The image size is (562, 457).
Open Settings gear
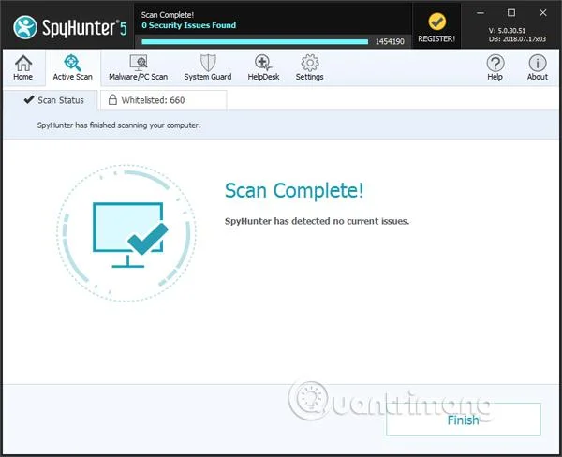tap(310, 67)
